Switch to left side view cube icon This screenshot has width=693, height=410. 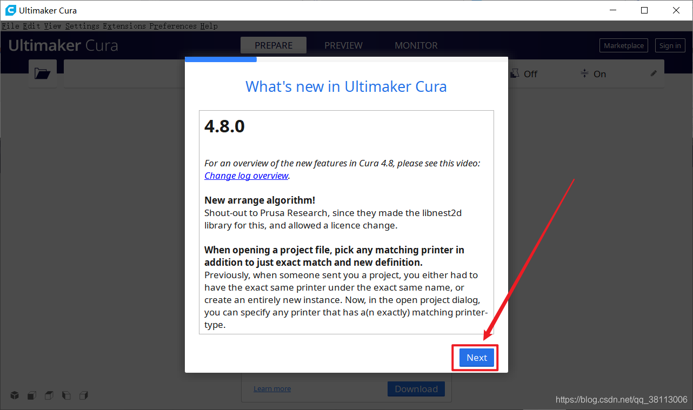[x=66, y=395]
